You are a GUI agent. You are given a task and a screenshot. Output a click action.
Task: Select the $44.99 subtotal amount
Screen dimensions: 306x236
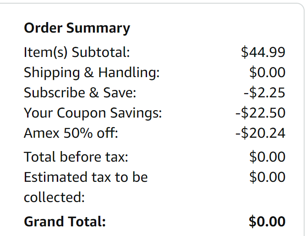click(263, 52)
